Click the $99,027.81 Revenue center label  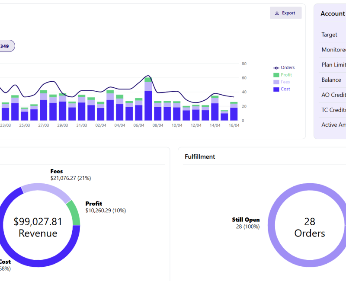[x=38, y=227]
